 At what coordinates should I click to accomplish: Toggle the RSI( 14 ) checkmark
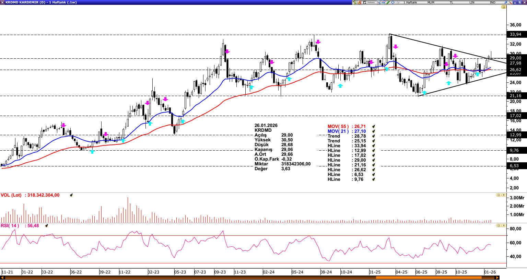tap(46, 226)
